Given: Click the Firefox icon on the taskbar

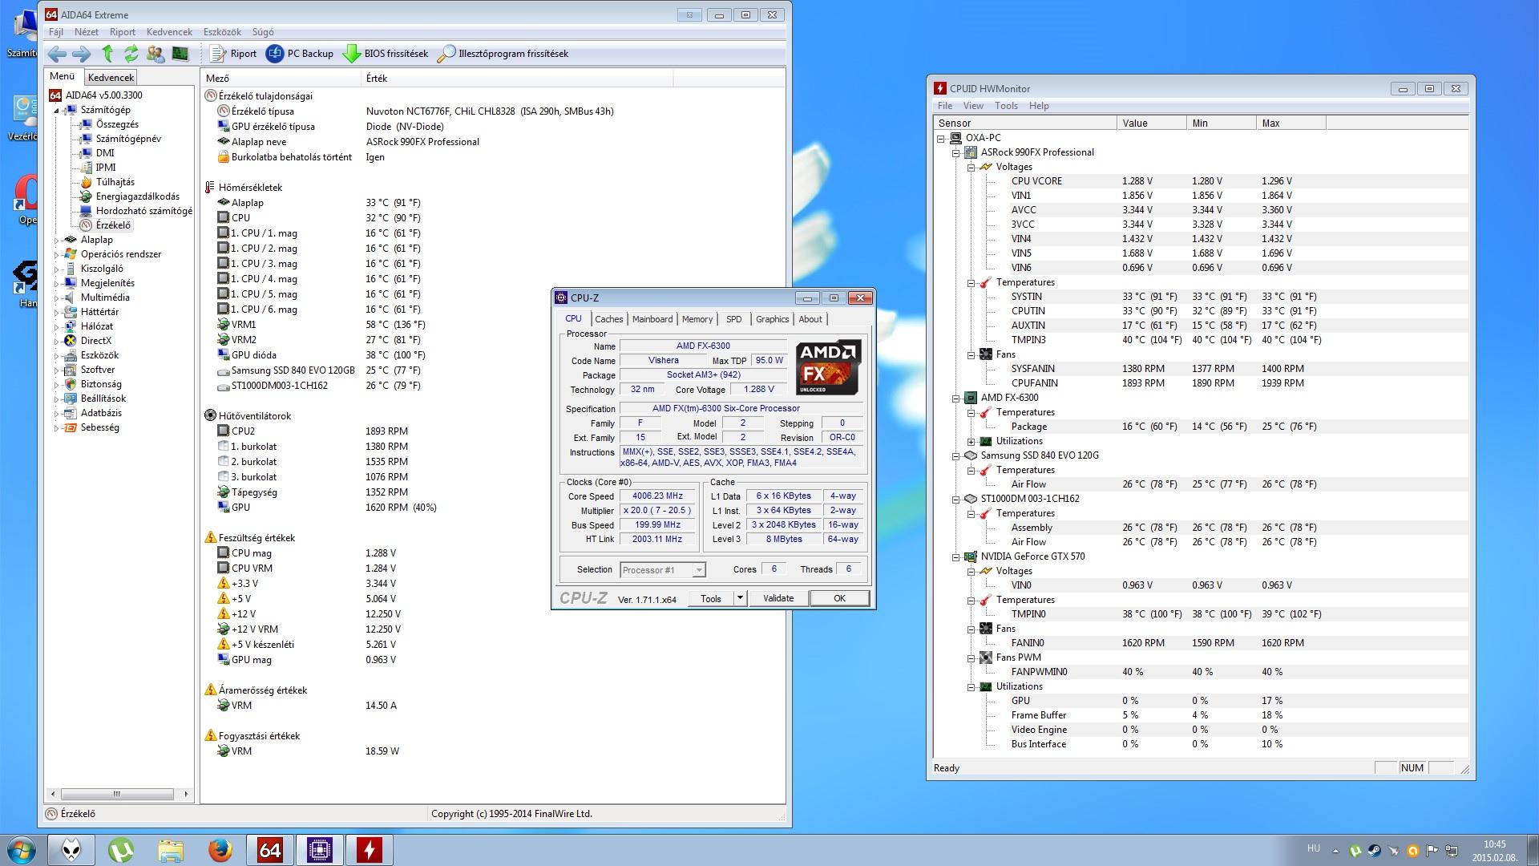Looking at the screenshot, I should click(x=220, y=850).
